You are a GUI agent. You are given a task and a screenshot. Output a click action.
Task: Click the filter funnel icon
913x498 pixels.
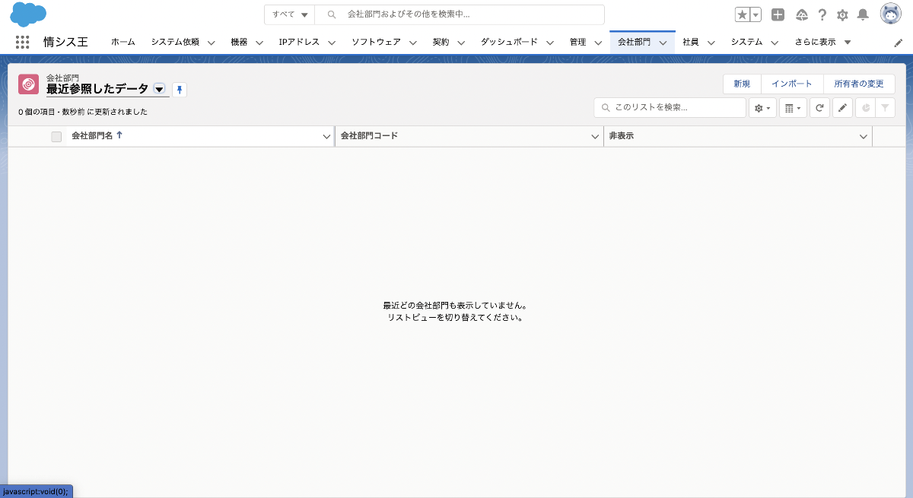885,109
